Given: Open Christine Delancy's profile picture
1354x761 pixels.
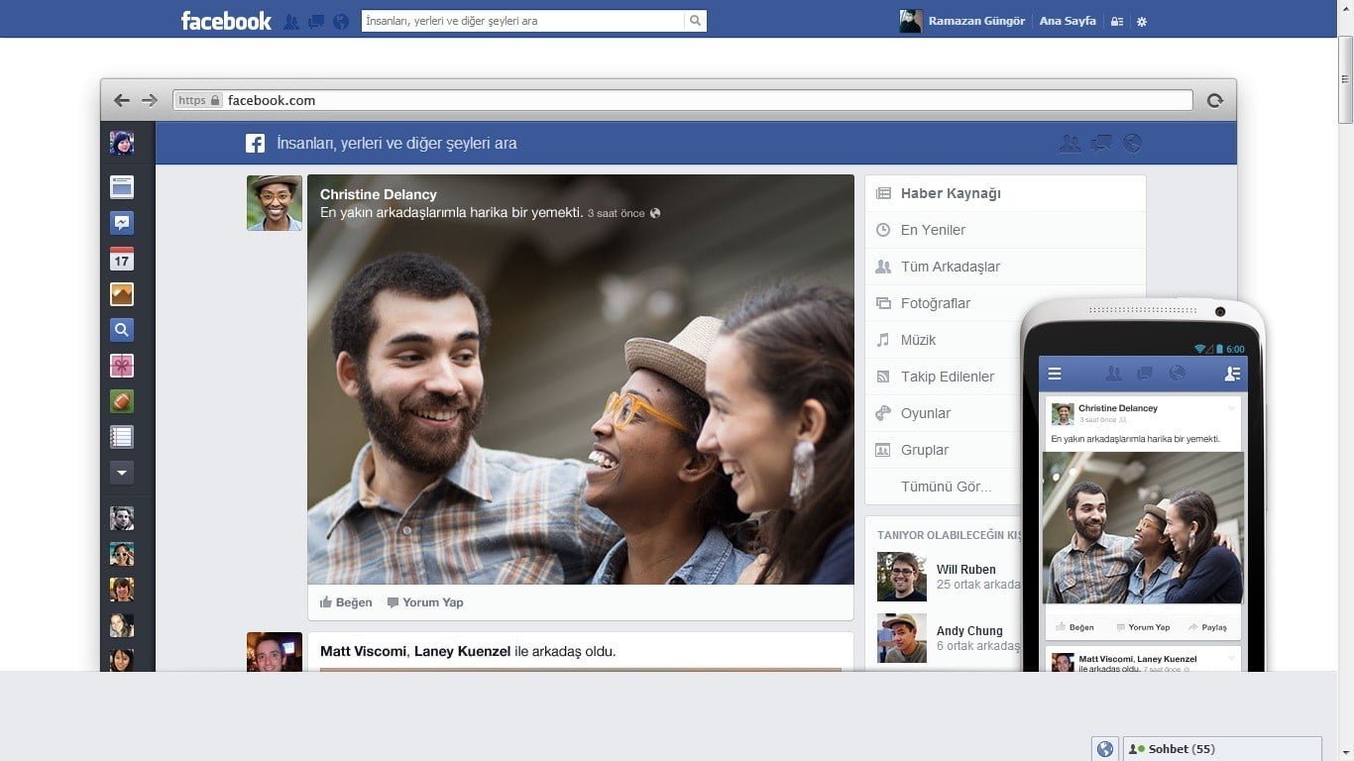Looking at the screenshot, I should coord(275,203).
